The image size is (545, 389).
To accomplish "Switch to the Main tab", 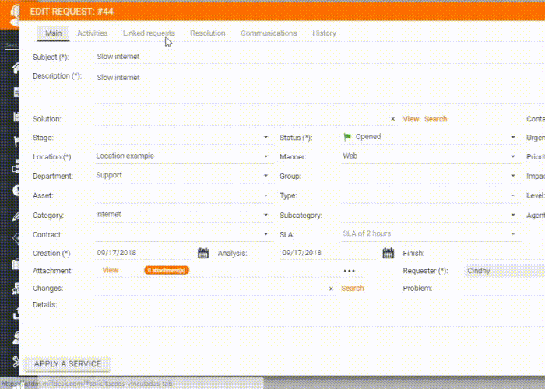I will click(x=54, y=33).
